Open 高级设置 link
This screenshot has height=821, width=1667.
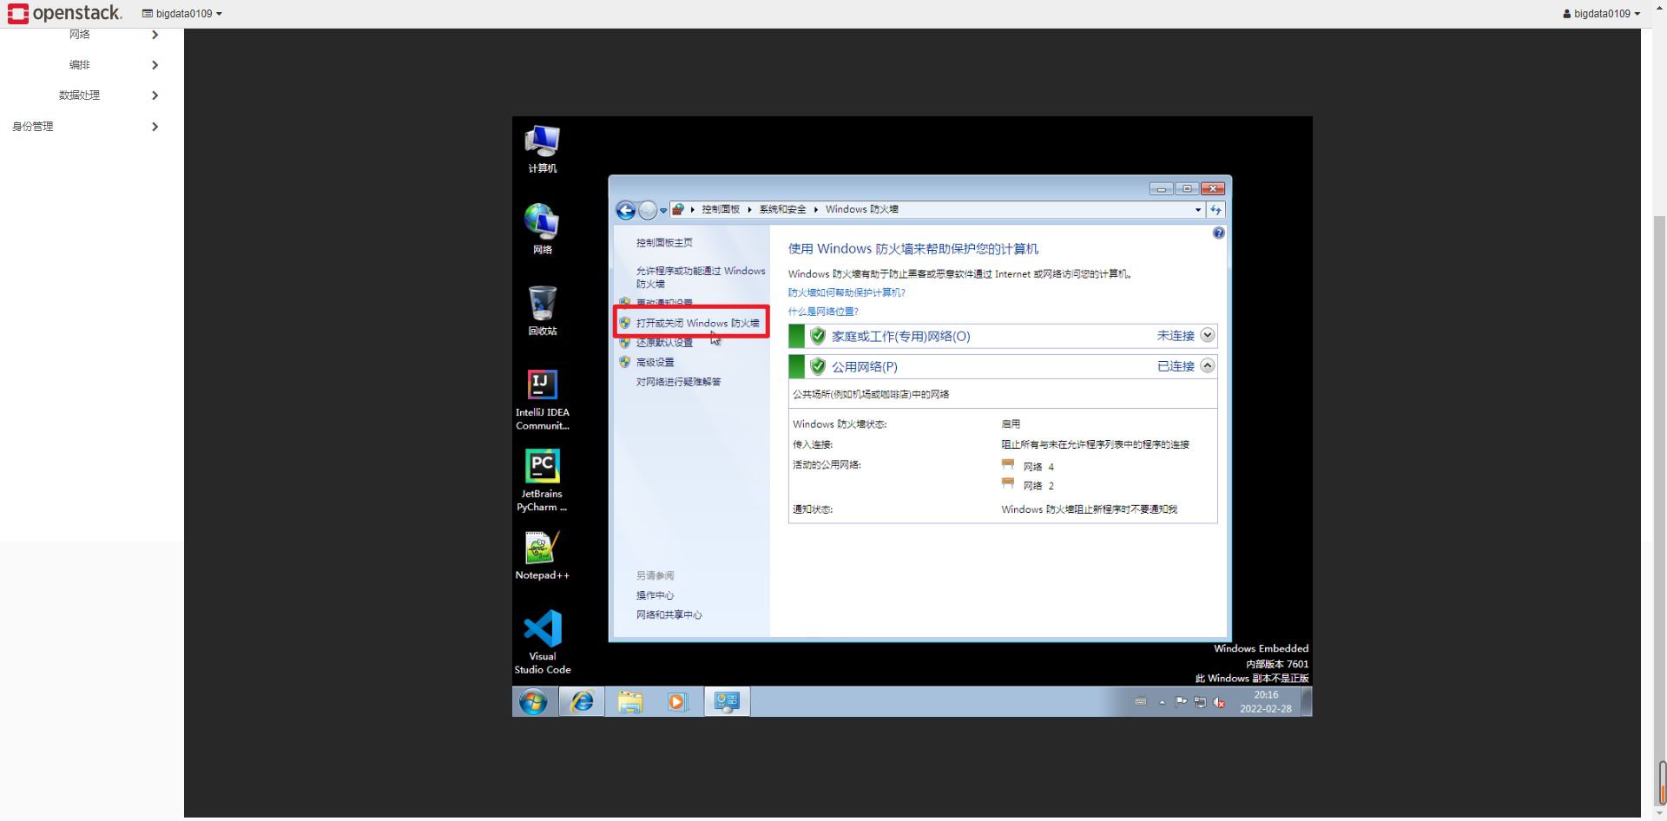655,362
